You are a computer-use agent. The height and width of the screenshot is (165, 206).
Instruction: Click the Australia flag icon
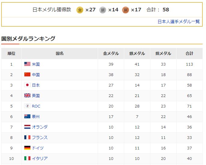pyautogui.click(x=27, y=116)
